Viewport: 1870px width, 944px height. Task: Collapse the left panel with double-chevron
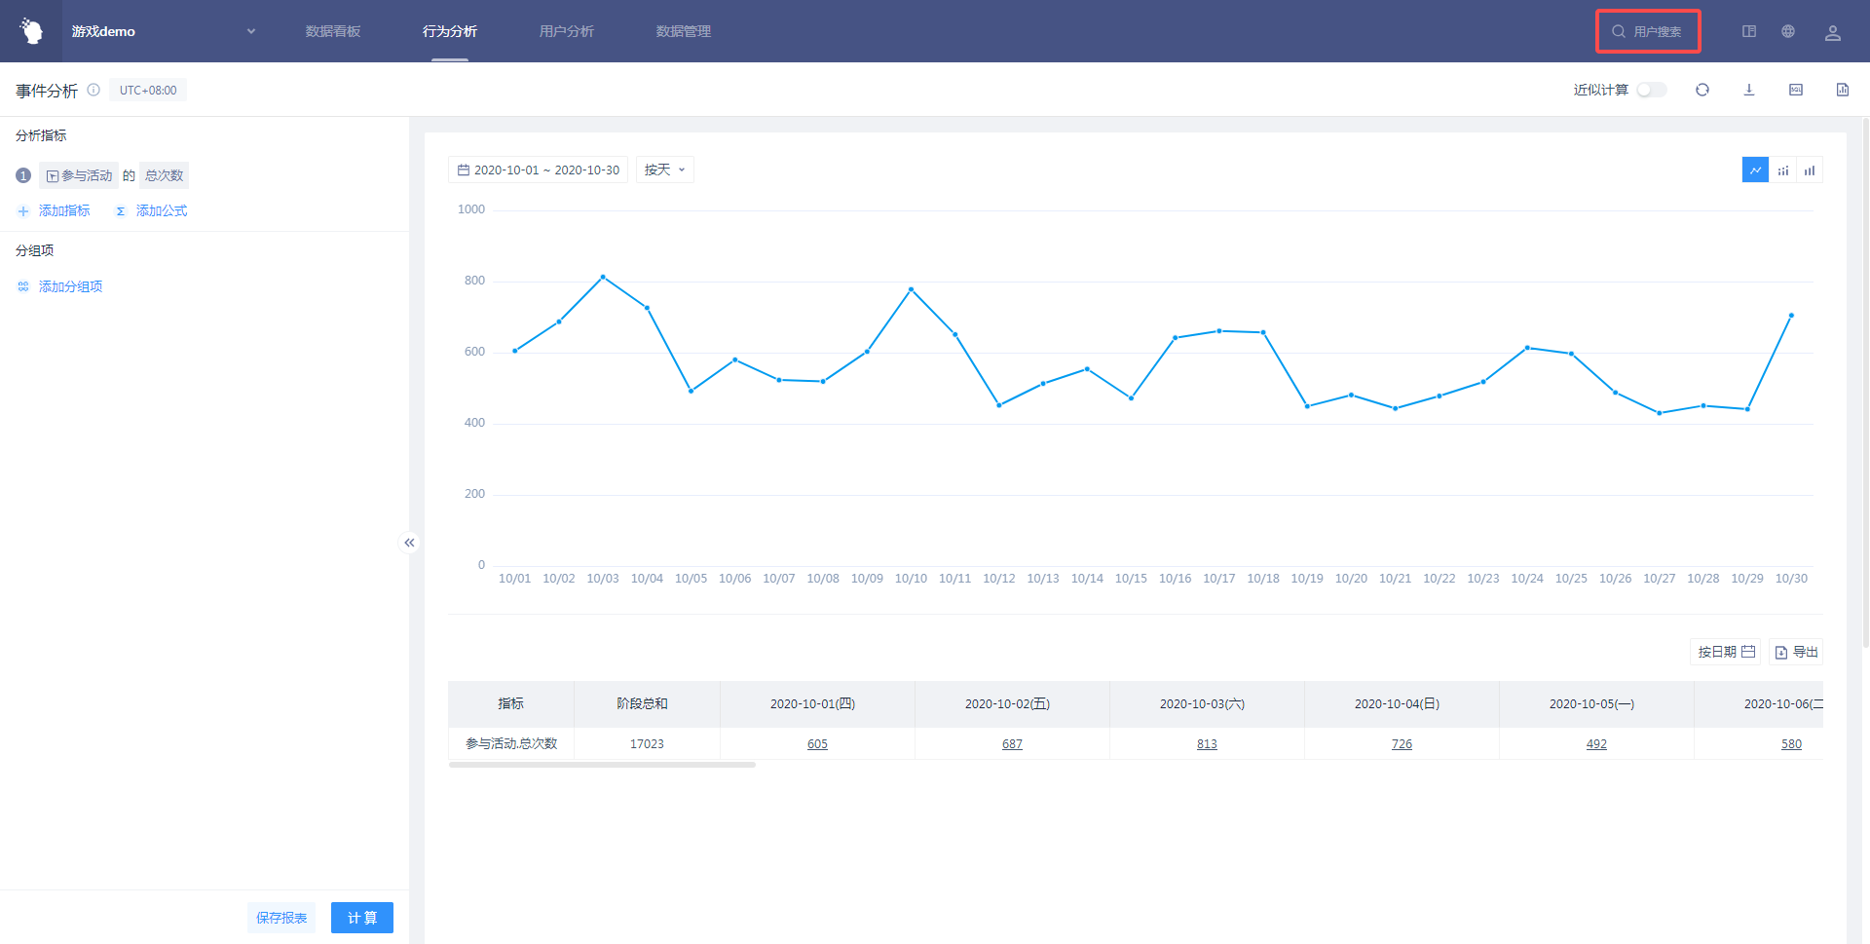click(x=409, y=543)
